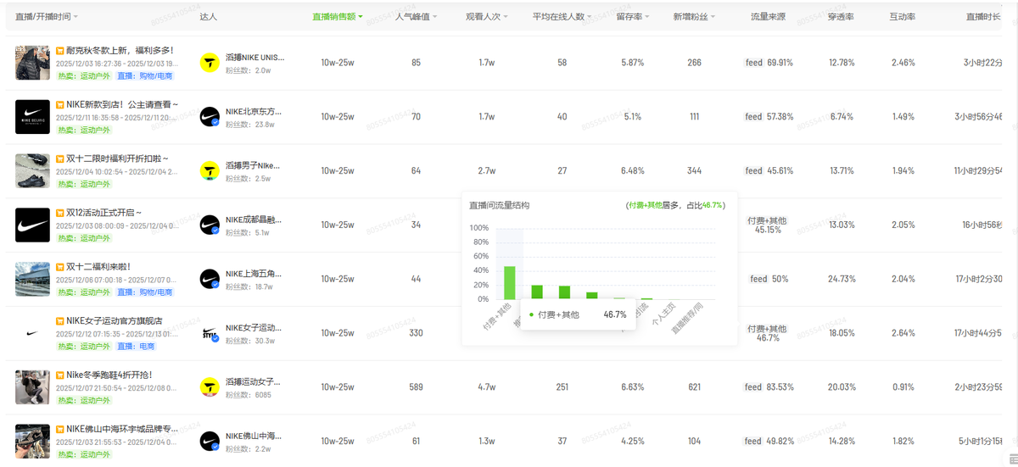Viewport: 1018px width, 467px height.
Task: Click the NIKE成都晶融 swoosh avatar icon
Action: (210, 225)
